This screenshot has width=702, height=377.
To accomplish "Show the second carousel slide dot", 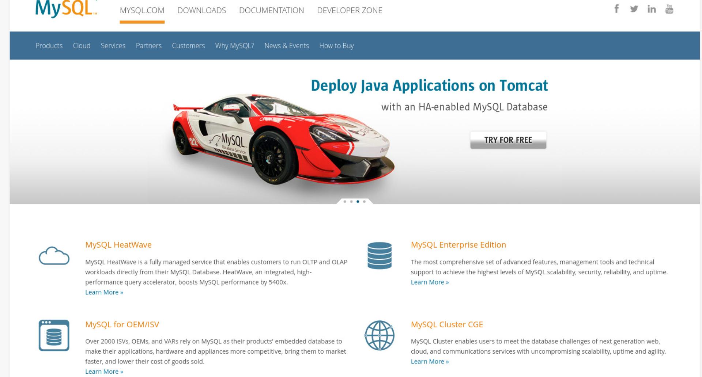I will point(351,202).
